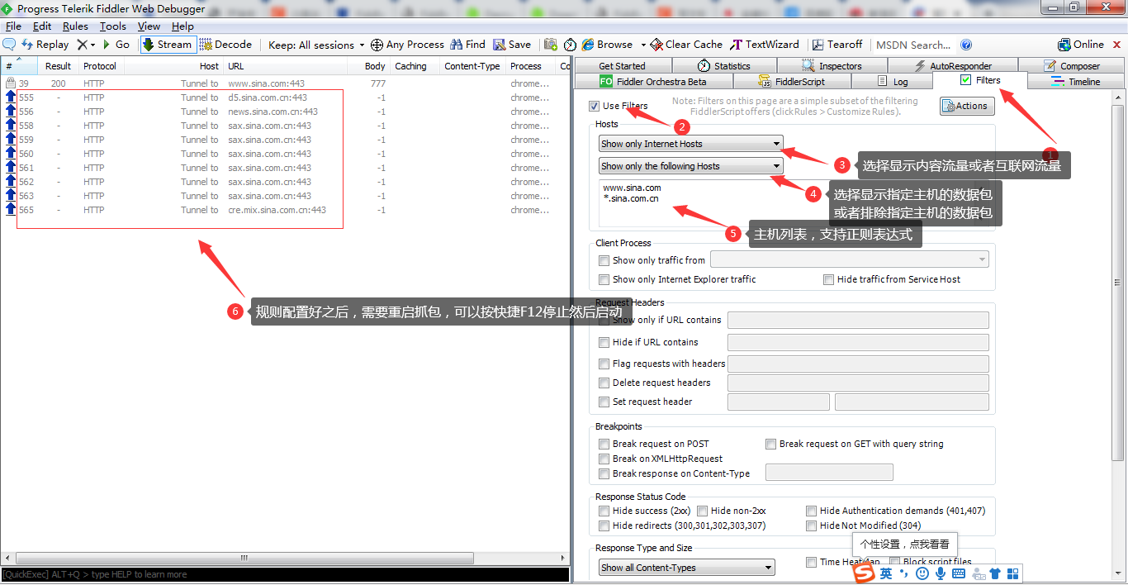Toggle Stream mode
1128x585 pixels.
(x=168, y=45)
